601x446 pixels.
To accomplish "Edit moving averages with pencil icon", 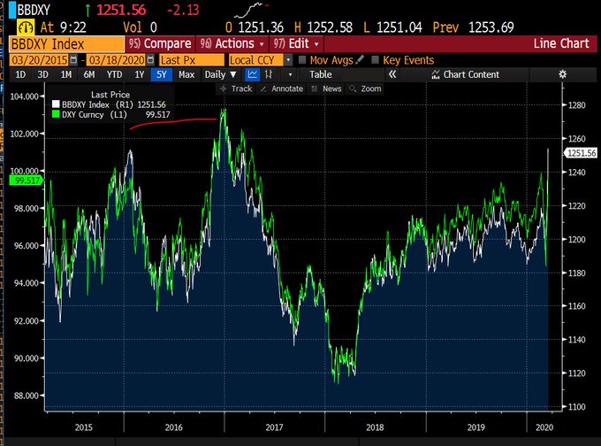I will click(x=359, y=59).
